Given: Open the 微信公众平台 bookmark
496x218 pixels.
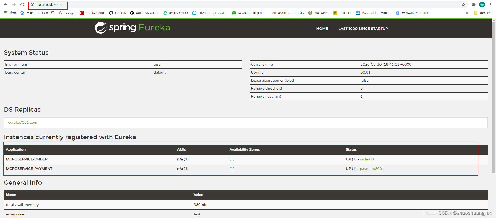Looking at the screenshot, I should pyautogui.click(x=176, y=13).
